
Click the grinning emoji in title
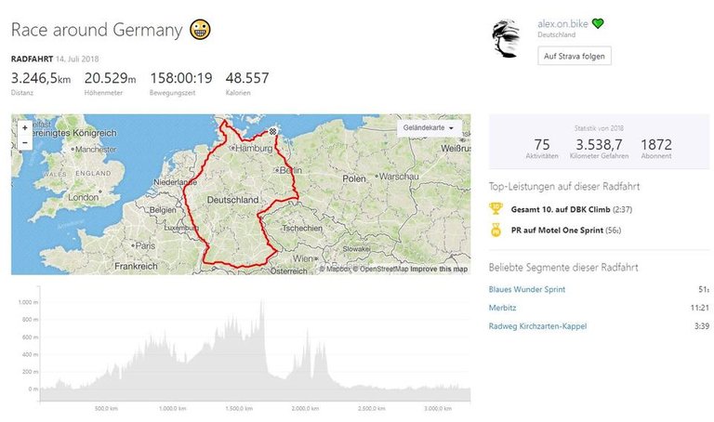pos(200,30)
